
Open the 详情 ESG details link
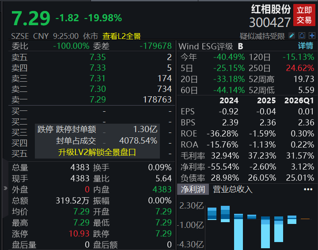306,46
